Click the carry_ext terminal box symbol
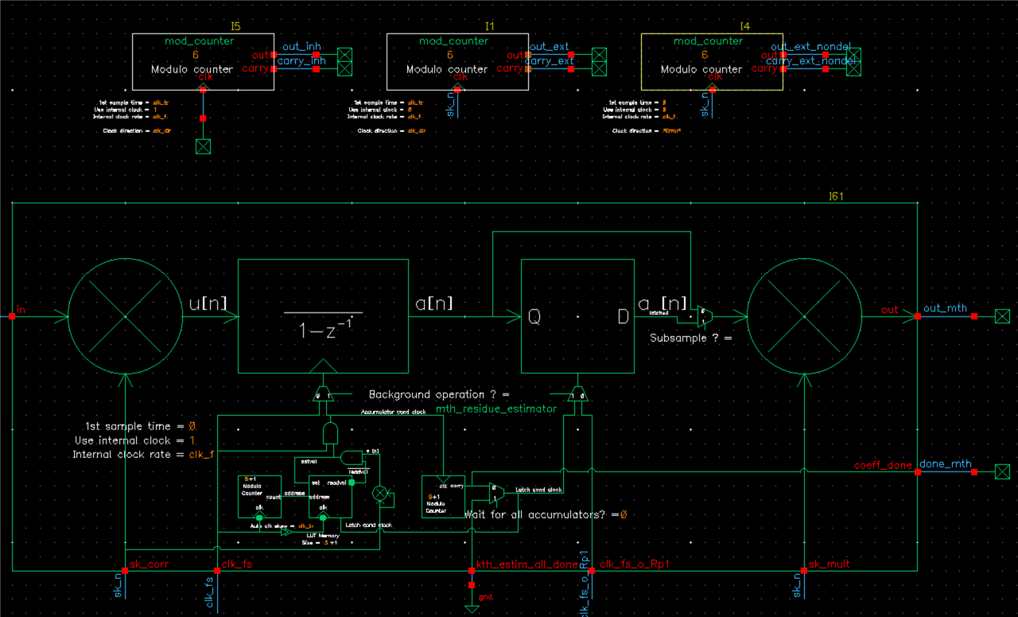The height and width of the screenshot is (617, 1018). 599,69
